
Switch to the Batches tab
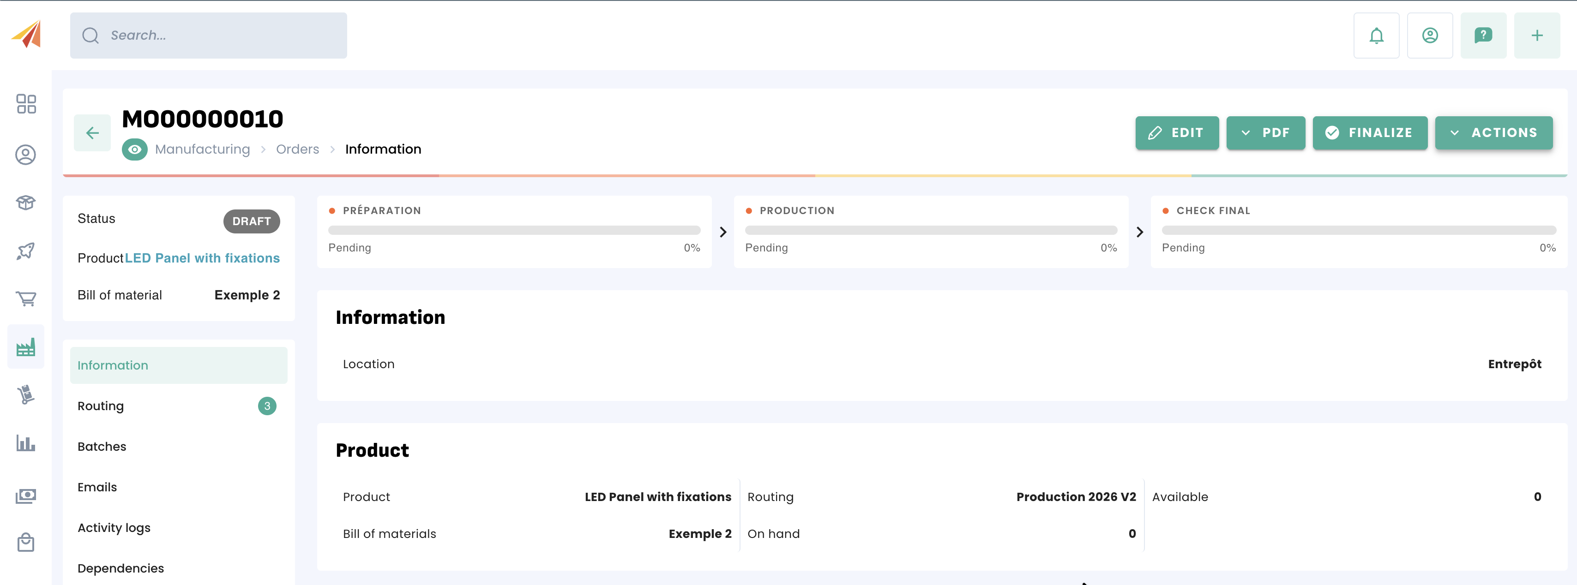click(x=102, y=446)
